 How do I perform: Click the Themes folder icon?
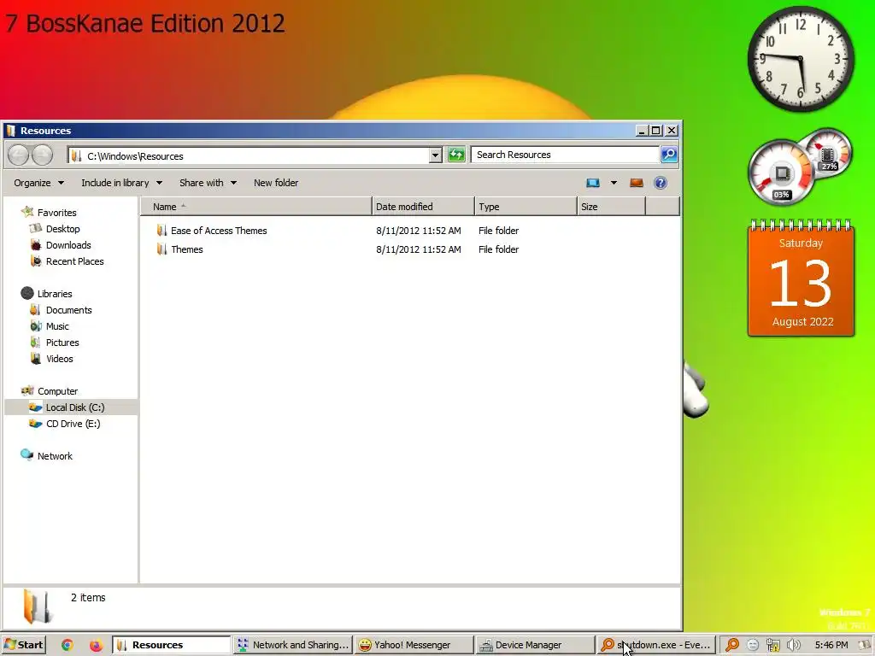[161, 249]
